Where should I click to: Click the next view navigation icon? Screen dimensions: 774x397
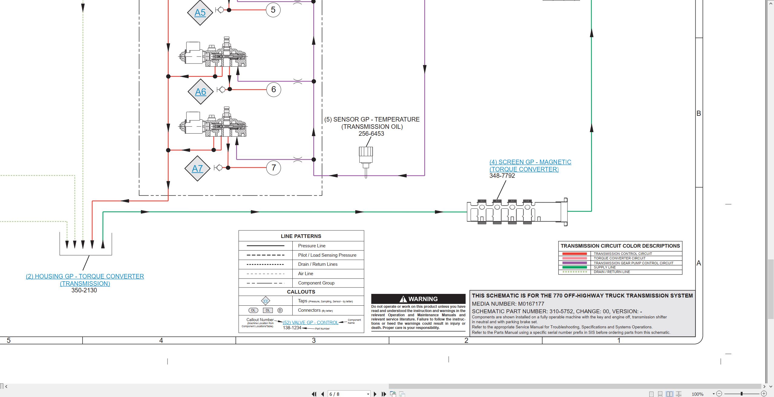402,394
